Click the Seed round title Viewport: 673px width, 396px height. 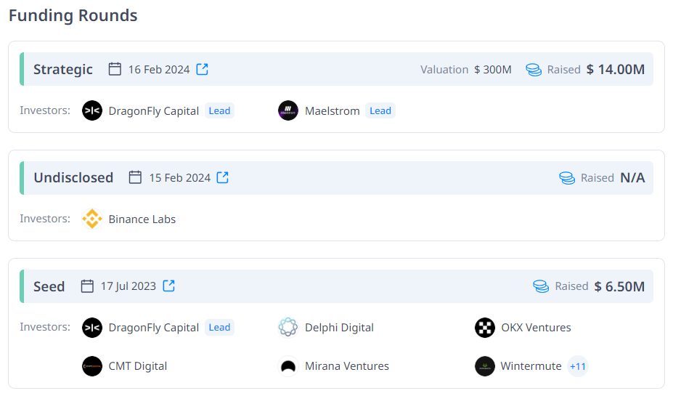pyautogui.click(x=49, y=286)
